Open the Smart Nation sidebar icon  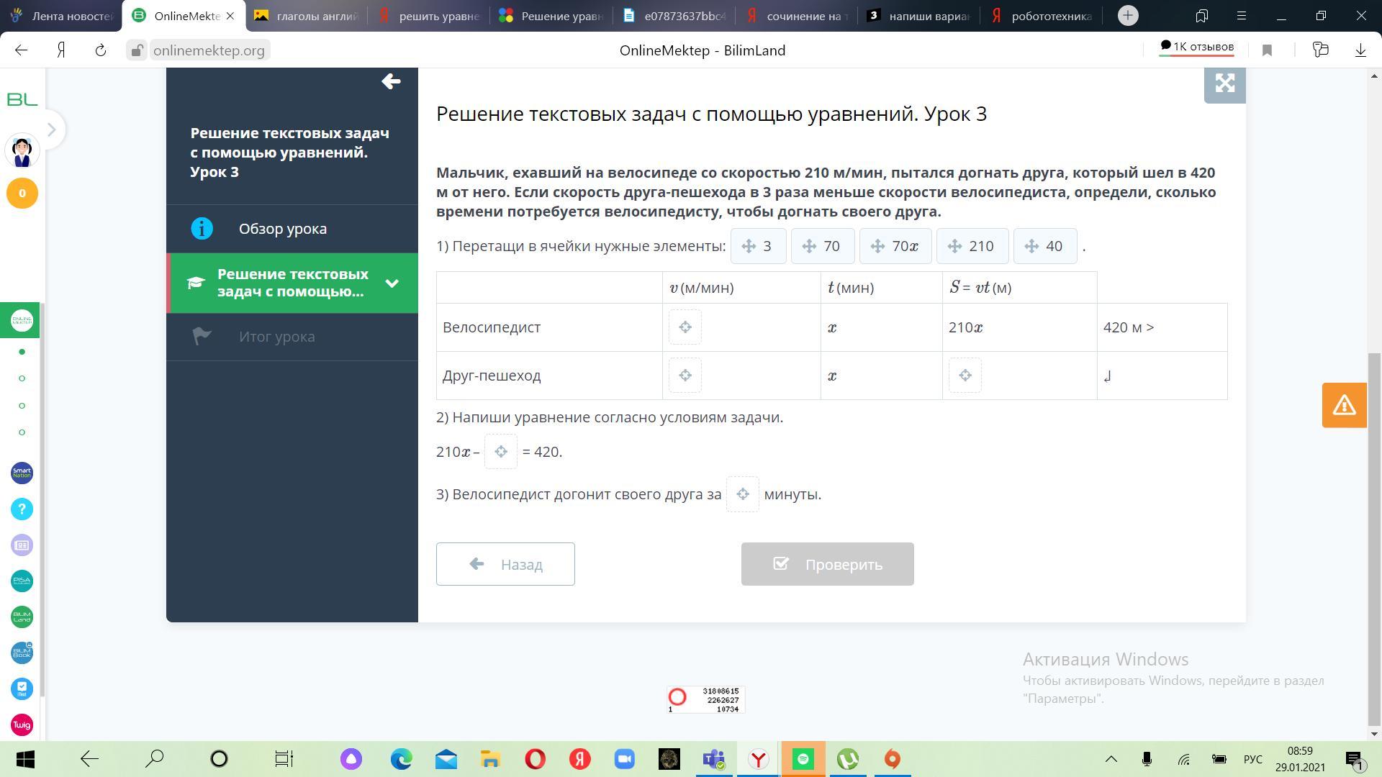click(22, 473)
